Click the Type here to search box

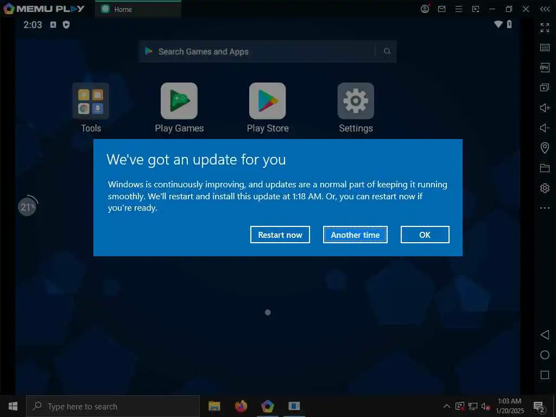(x=113, y=406)
